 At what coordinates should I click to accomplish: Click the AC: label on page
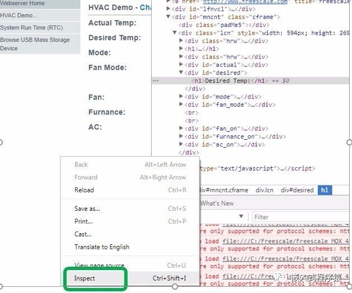coord(95,127)
